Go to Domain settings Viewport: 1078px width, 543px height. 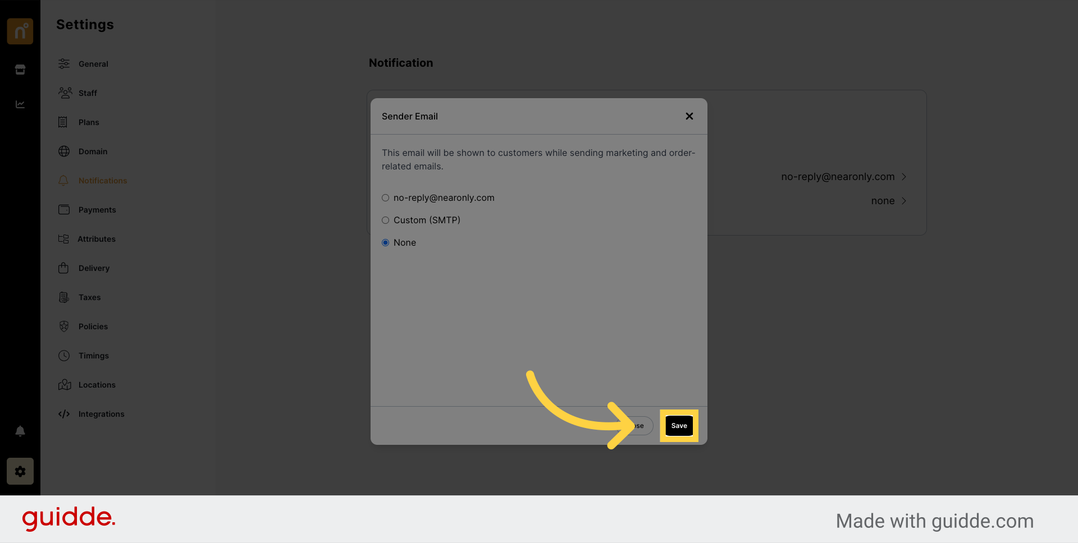pyautogui.click(x=93, y=151)
